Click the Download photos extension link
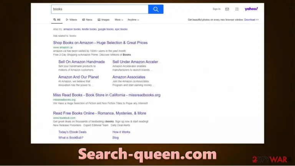This screenshot has width=295, height=166. click(x=251, y=20)
